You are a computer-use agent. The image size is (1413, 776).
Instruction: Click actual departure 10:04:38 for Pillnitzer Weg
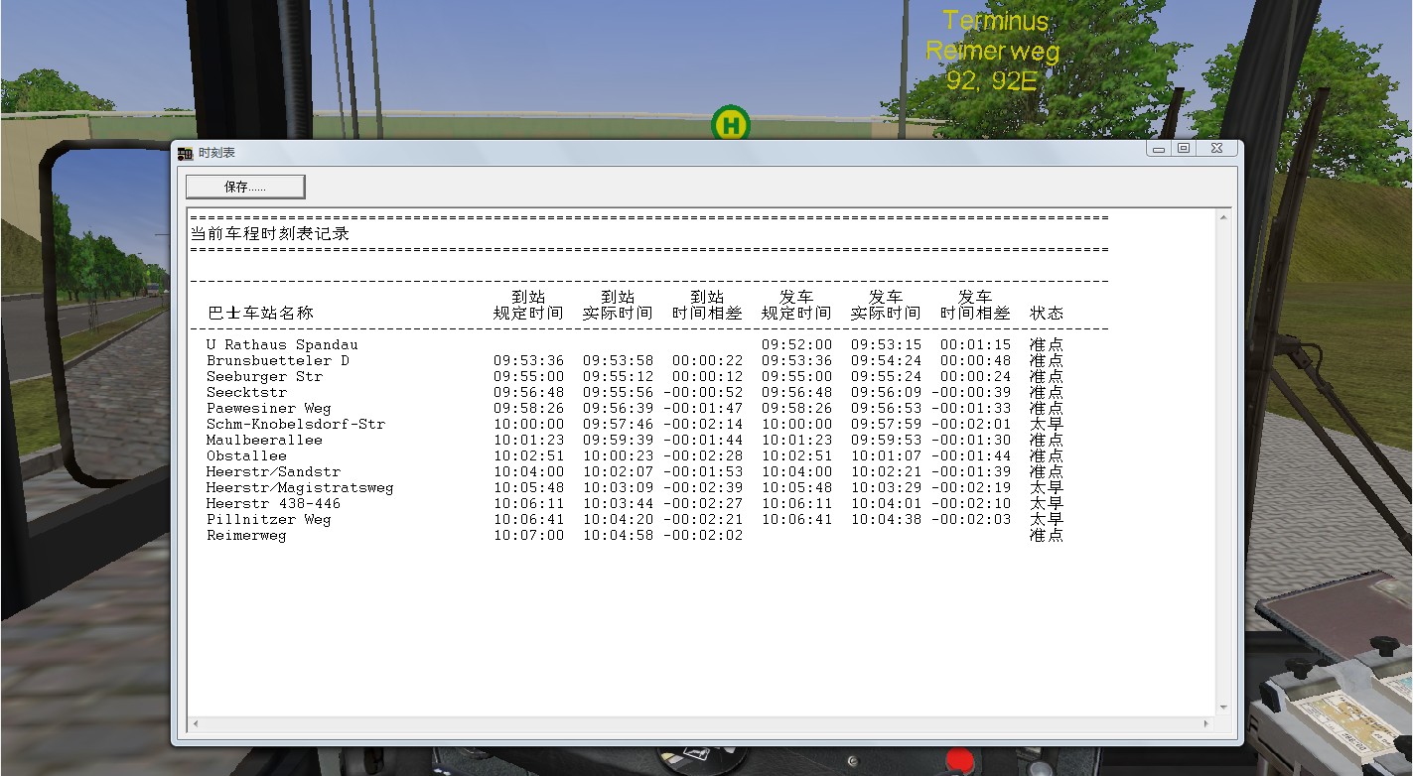click(x=886, y=519)
